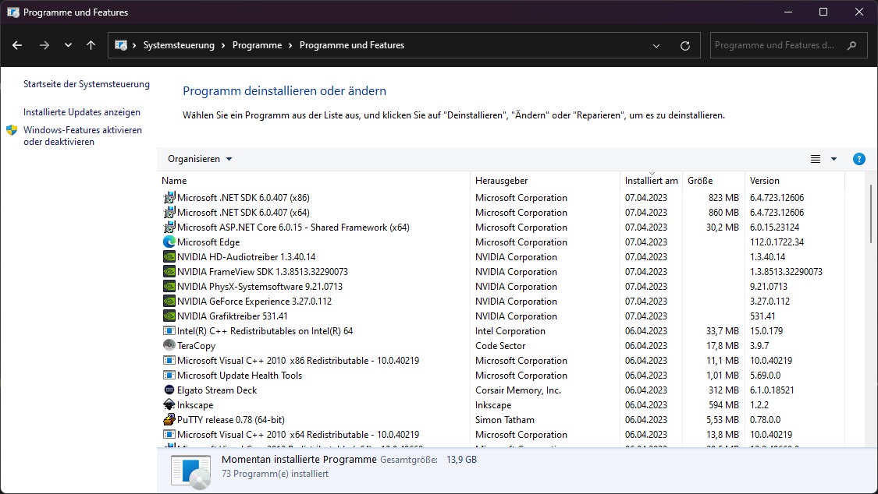Click version value '112.0.1722.34'
This screenshot has width=878, height=494.
[777, 242]
